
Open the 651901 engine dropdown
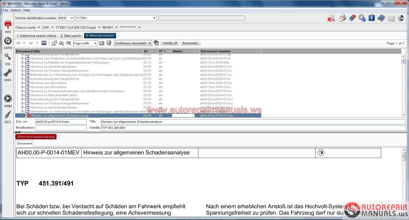pos(116,28)
